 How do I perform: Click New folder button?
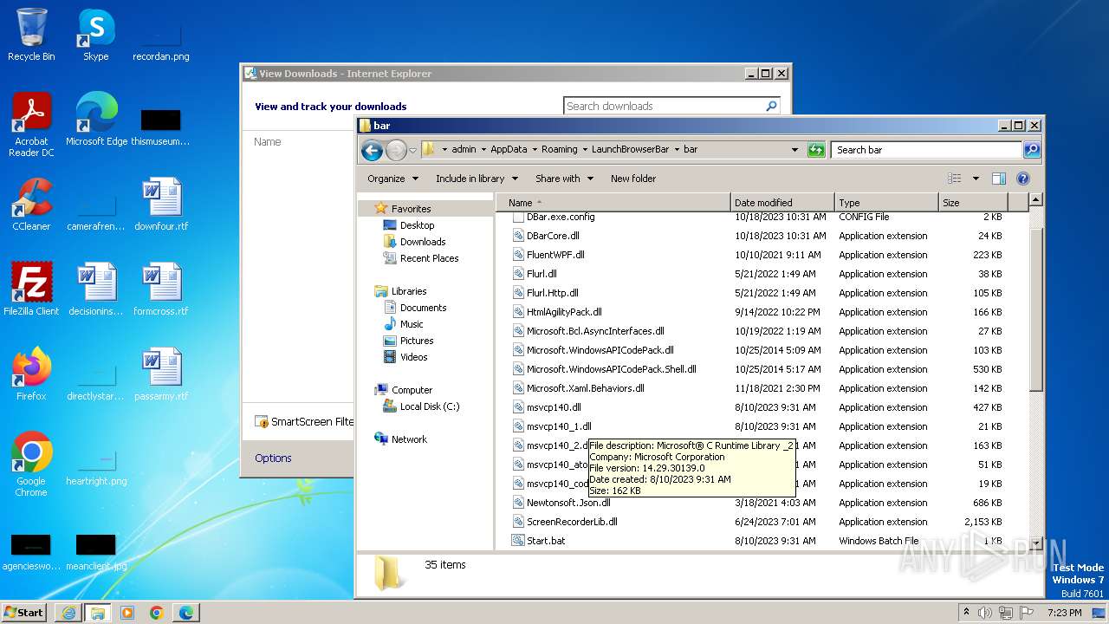(x=633, y=179)
